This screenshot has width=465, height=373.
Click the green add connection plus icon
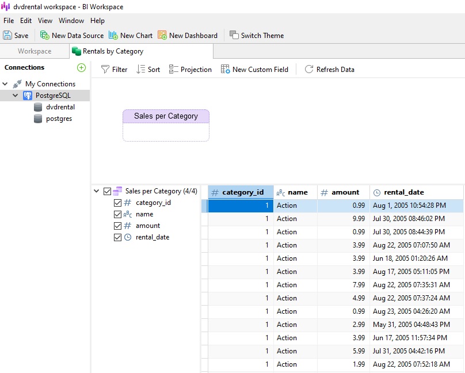pos(81,67)
